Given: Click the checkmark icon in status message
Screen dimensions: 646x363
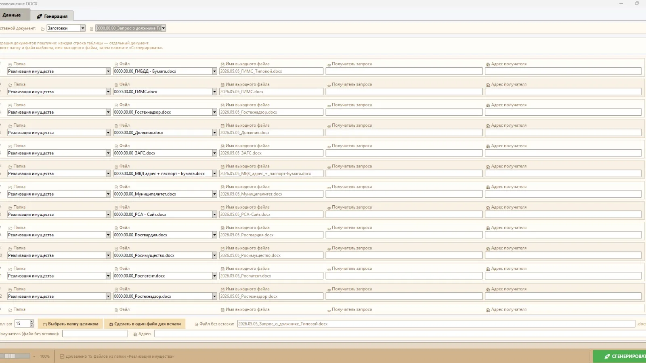Looking at the screenshot, I should coord(62,357).
